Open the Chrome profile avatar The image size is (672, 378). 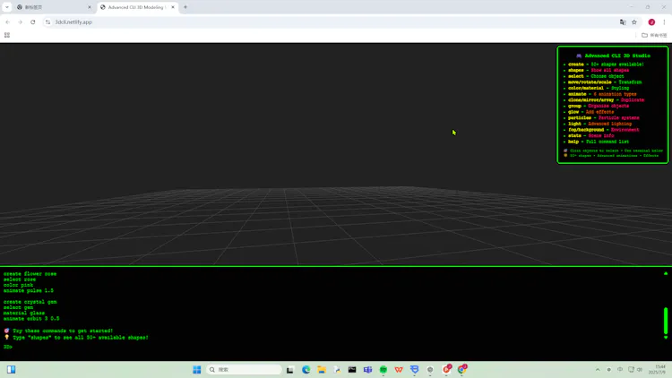click(651, 21)
